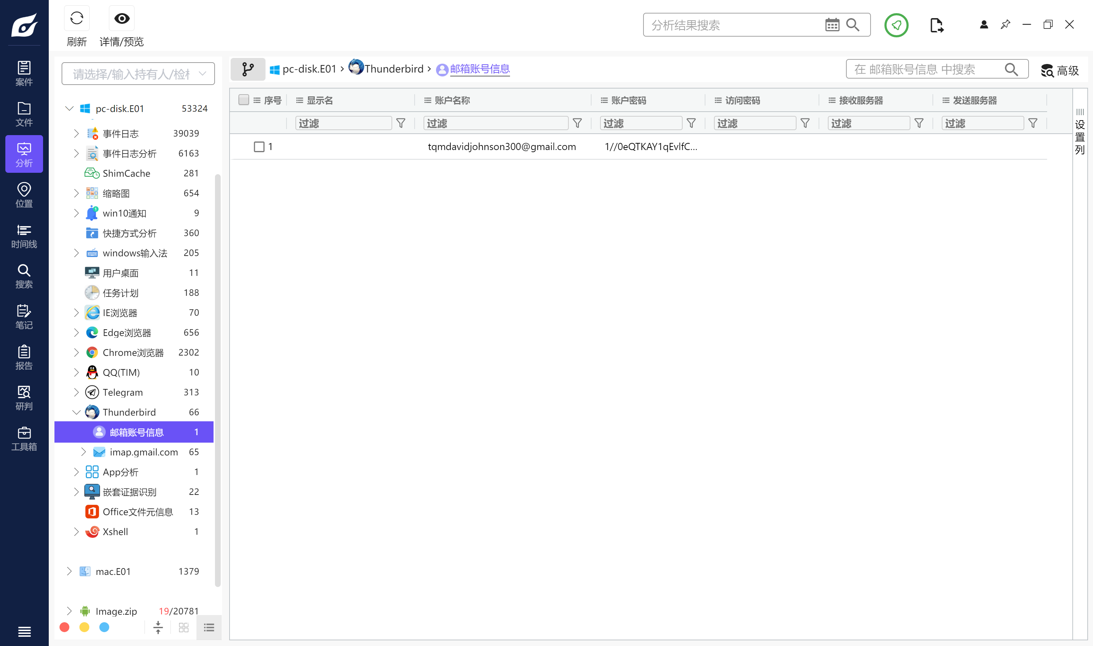Collapse the pc-disk.E01 tree node

pos(69,108)
